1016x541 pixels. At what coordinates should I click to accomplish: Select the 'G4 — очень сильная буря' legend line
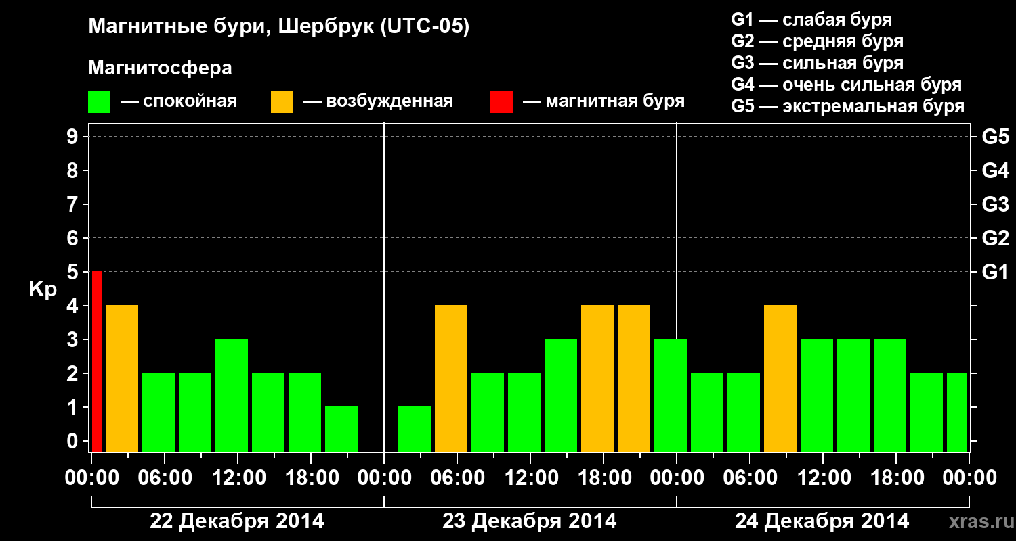pos(847,85)
